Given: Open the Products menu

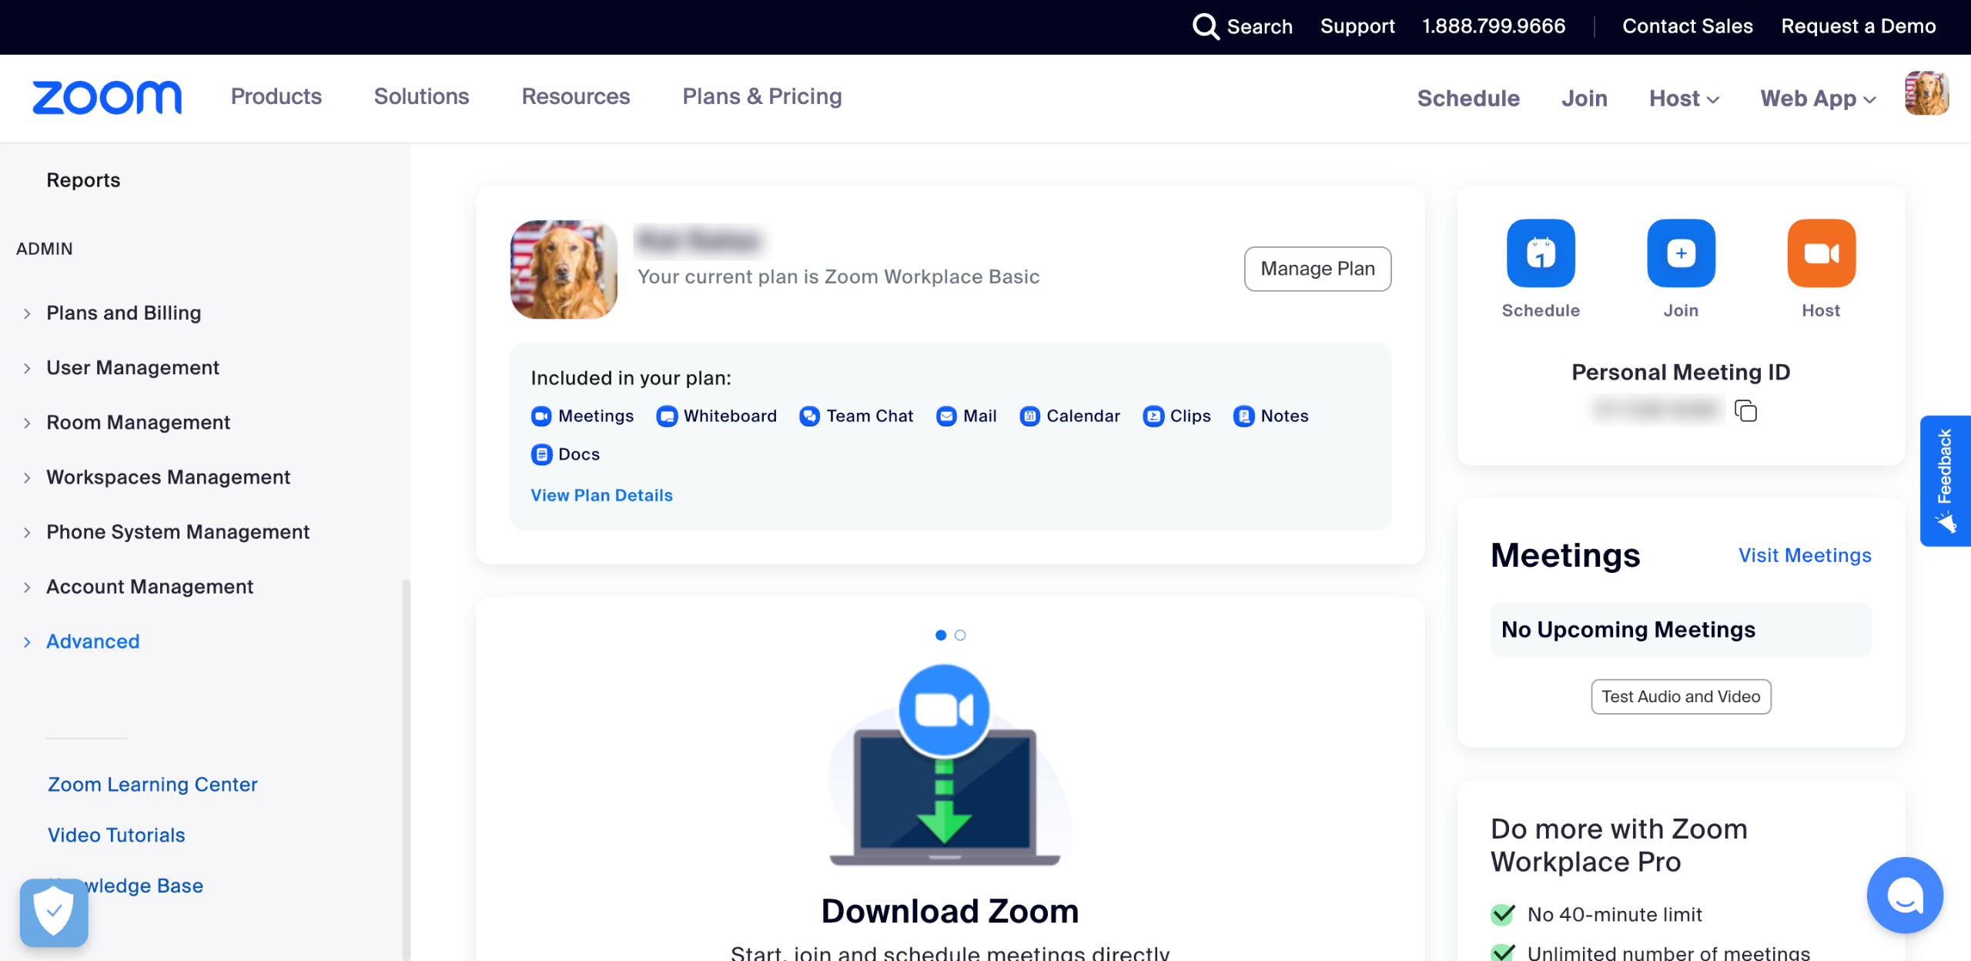Looking at the screenshot, I should 276,96.
